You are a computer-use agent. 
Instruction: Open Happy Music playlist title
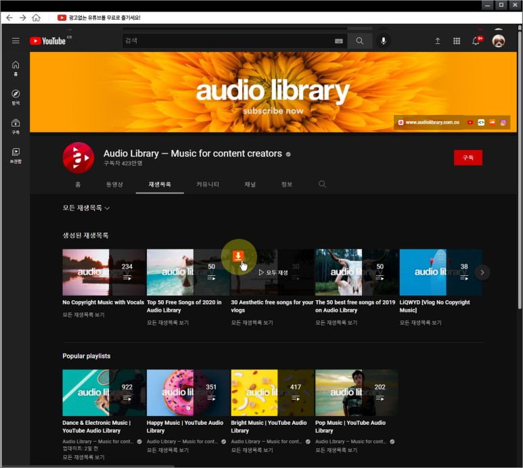tap(185, 426)
